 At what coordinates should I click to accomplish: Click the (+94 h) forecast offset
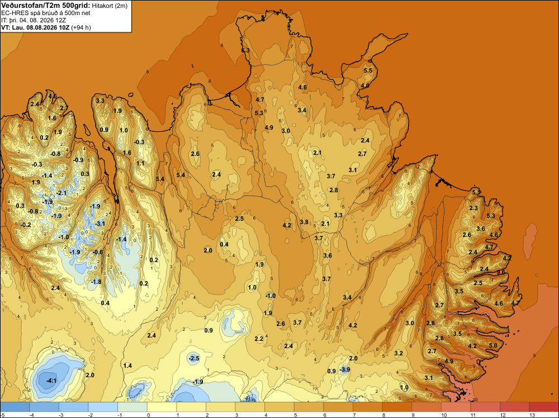81,27
